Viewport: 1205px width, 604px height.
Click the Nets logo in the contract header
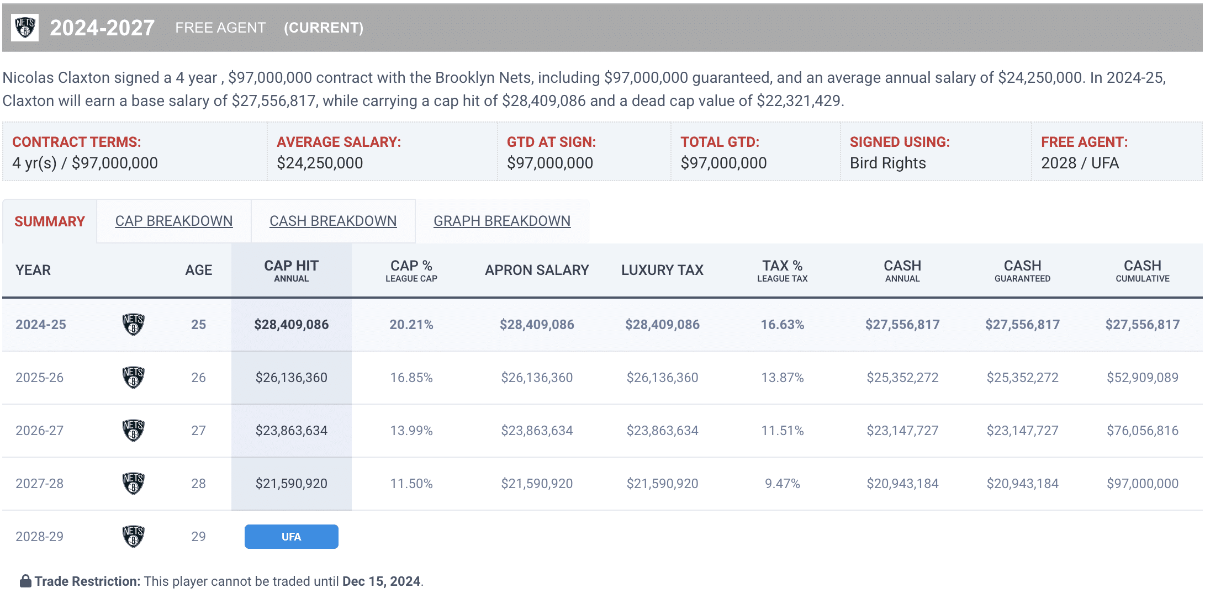point(25,28)
